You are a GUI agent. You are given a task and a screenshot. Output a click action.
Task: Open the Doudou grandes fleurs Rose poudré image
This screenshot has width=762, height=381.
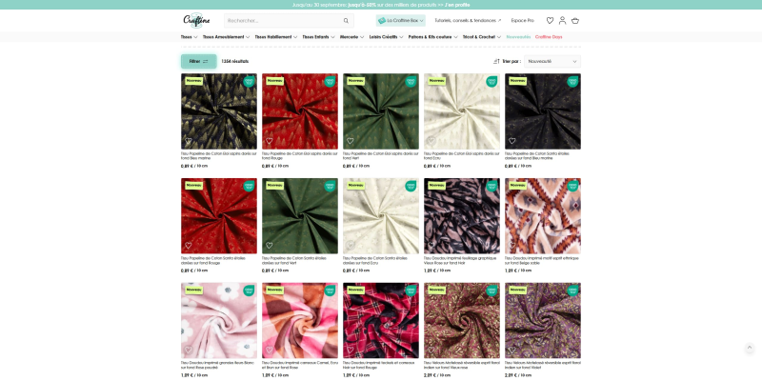click(x=219, y=321)
